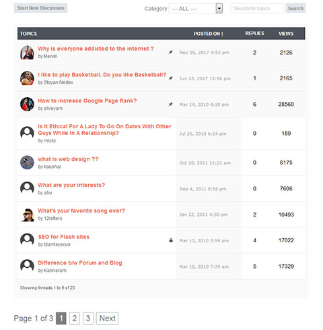Viewport: 323px width, 330px height.
Task: Click the views count 17329
Action: 286,267
